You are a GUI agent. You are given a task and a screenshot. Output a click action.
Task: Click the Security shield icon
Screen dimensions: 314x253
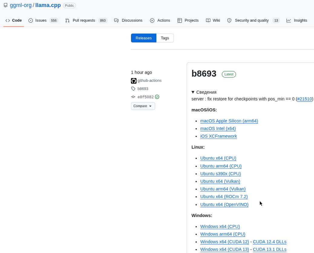tap(229, 21)
